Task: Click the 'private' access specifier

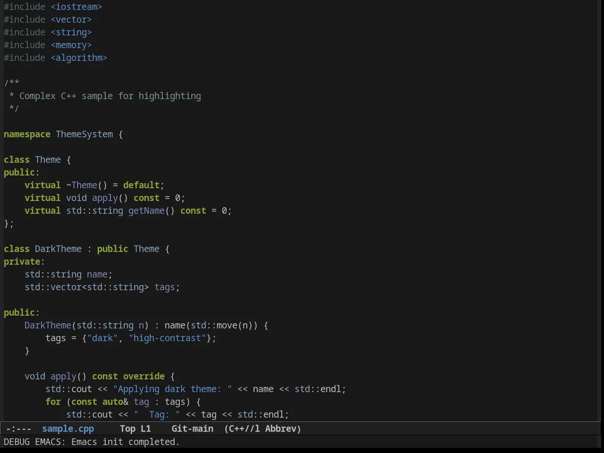Action: click(x=22, y=261)
